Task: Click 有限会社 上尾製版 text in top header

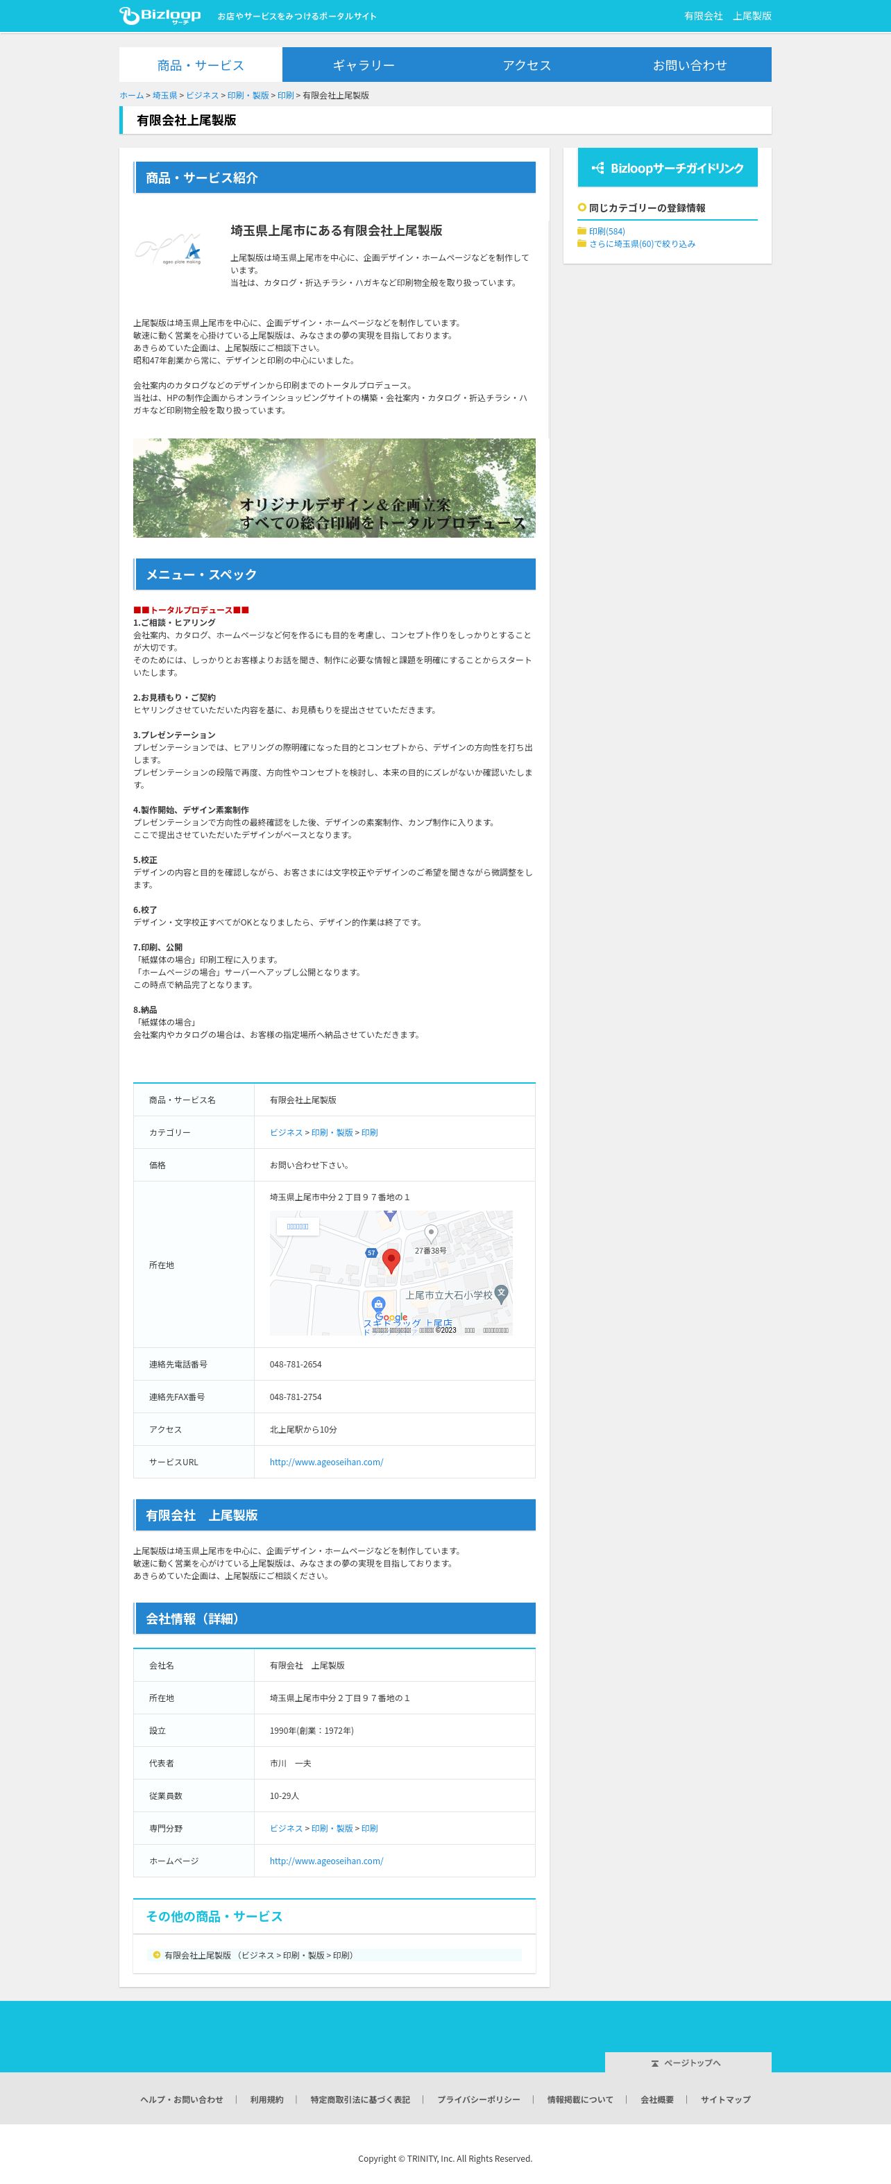Action: tap(727, 16)
